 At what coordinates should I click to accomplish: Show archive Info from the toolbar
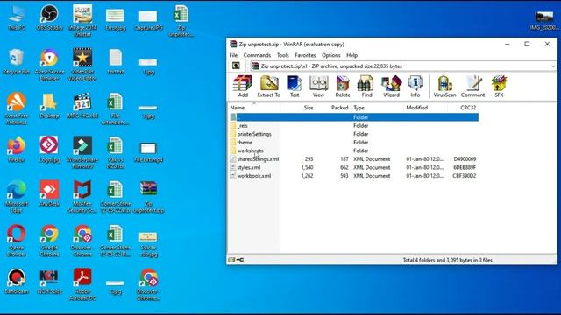pyautogui.click(x=415, y=87)
